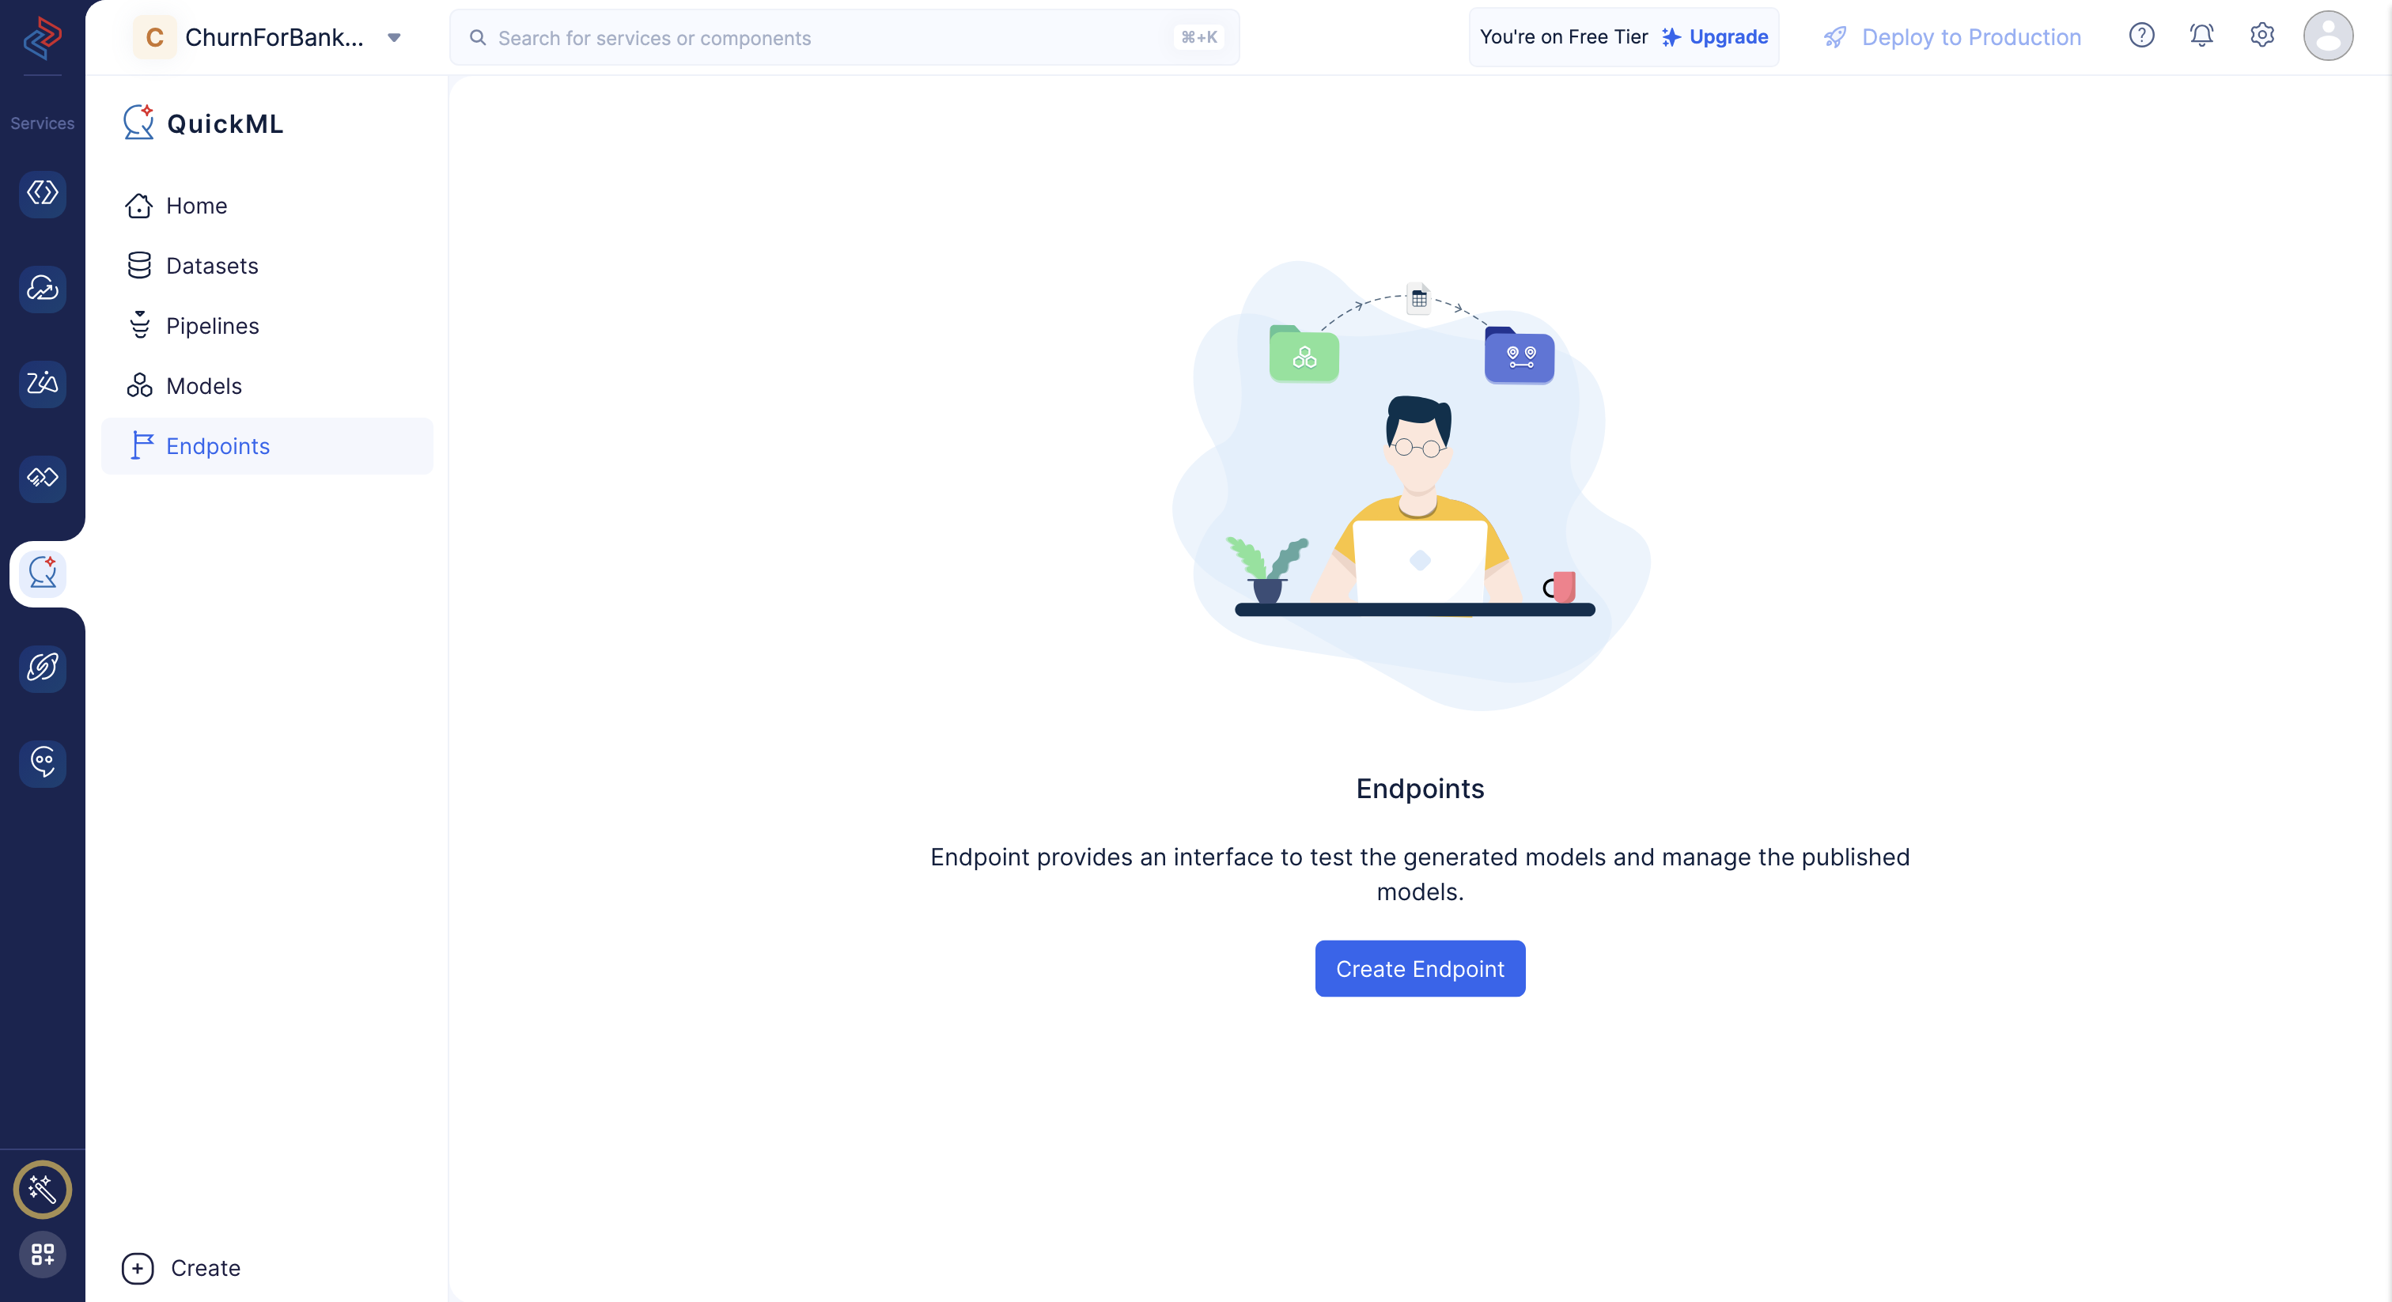The image size is (2392, 1302).
Task: Click the Home menu item
Action: click(x=195, y=205)
